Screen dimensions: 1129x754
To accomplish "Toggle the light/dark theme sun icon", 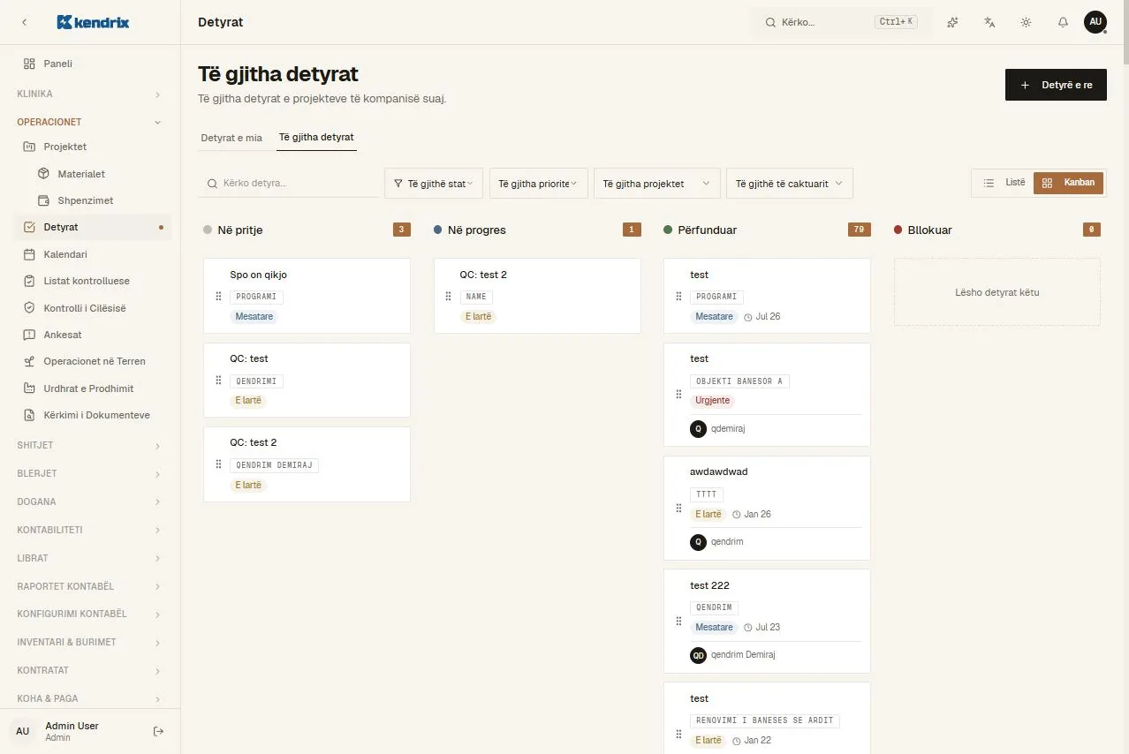I will tap(1026, 22).
